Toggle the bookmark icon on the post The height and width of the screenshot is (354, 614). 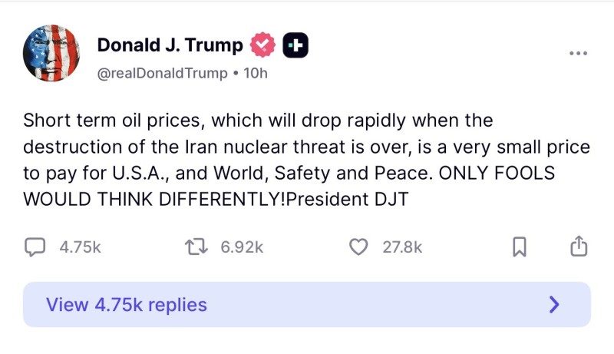(x=520, y=246)
